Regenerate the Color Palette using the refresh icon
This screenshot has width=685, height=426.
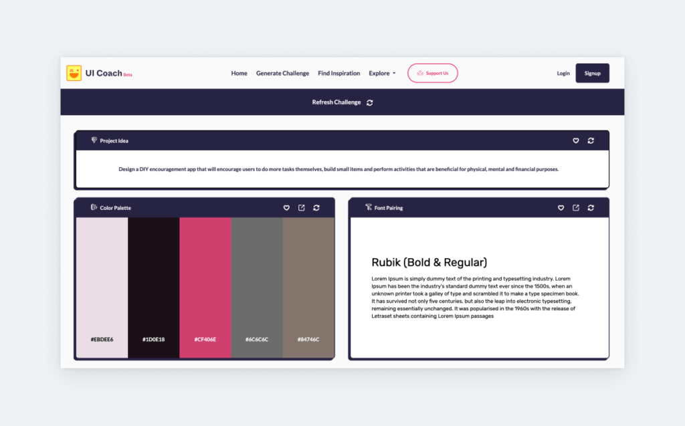[x=316, y=208]
